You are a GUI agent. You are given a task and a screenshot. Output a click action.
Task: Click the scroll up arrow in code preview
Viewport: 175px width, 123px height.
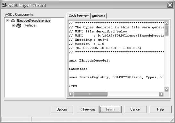point(166,23)
